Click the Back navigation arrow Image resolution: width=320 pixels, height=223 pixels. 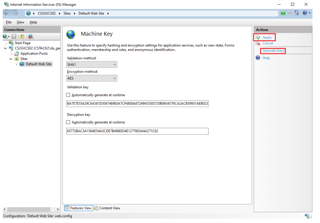(x=6, y=13)
